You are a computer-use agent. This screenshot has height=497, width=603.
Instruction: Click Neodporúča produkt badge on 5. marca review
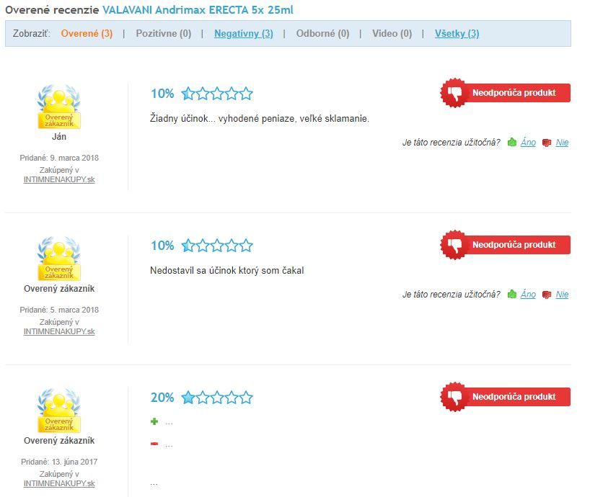506,245
